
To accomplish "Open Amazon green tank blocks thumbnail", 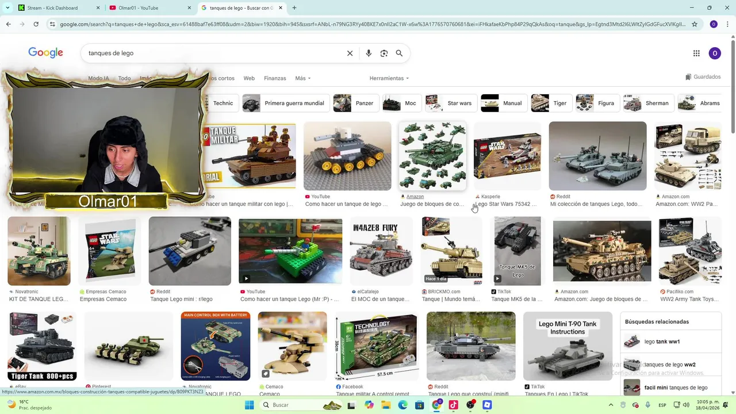I will coord(432,156).
